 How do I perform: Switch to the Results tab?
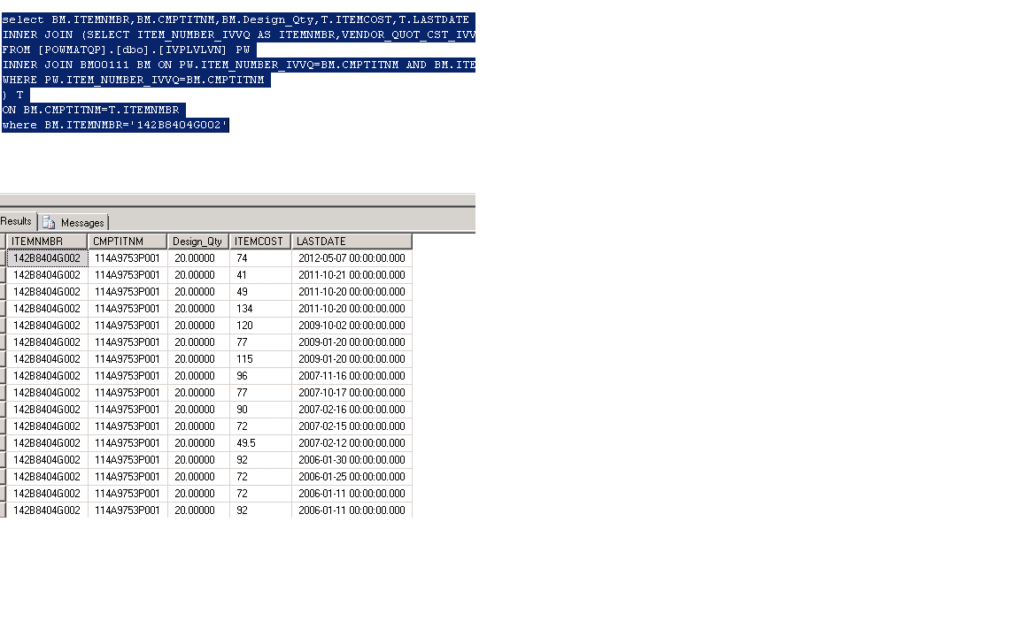pos(16,221)
